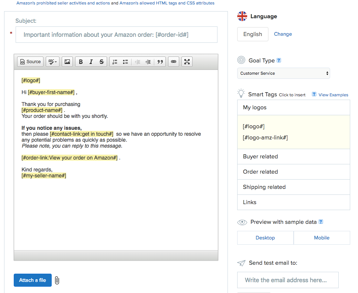Screen dimensions: 358x293
Task: Toggle italic formatting
Action: point(91,62)
